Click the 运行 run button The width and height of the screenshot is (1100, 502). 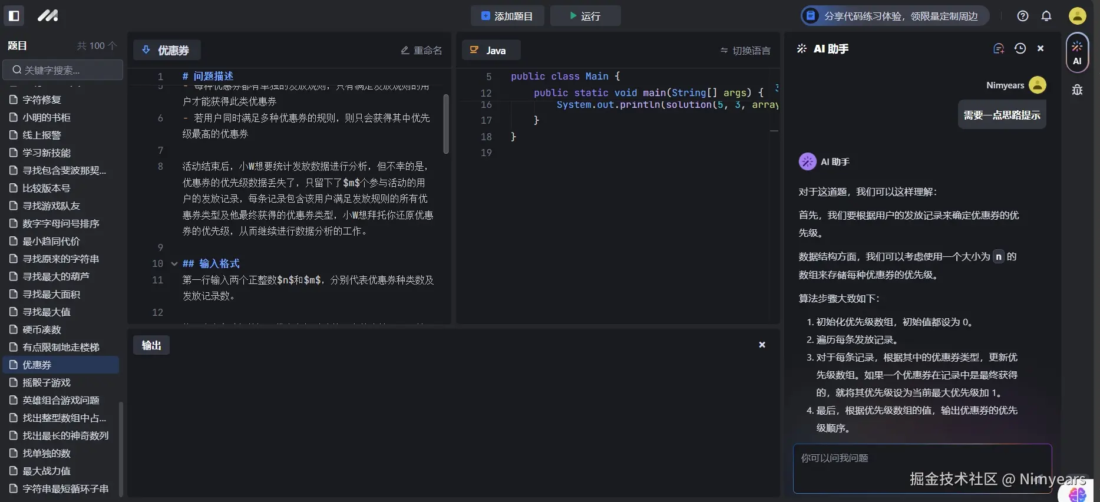pyautogui.click(x=585, y=16)
